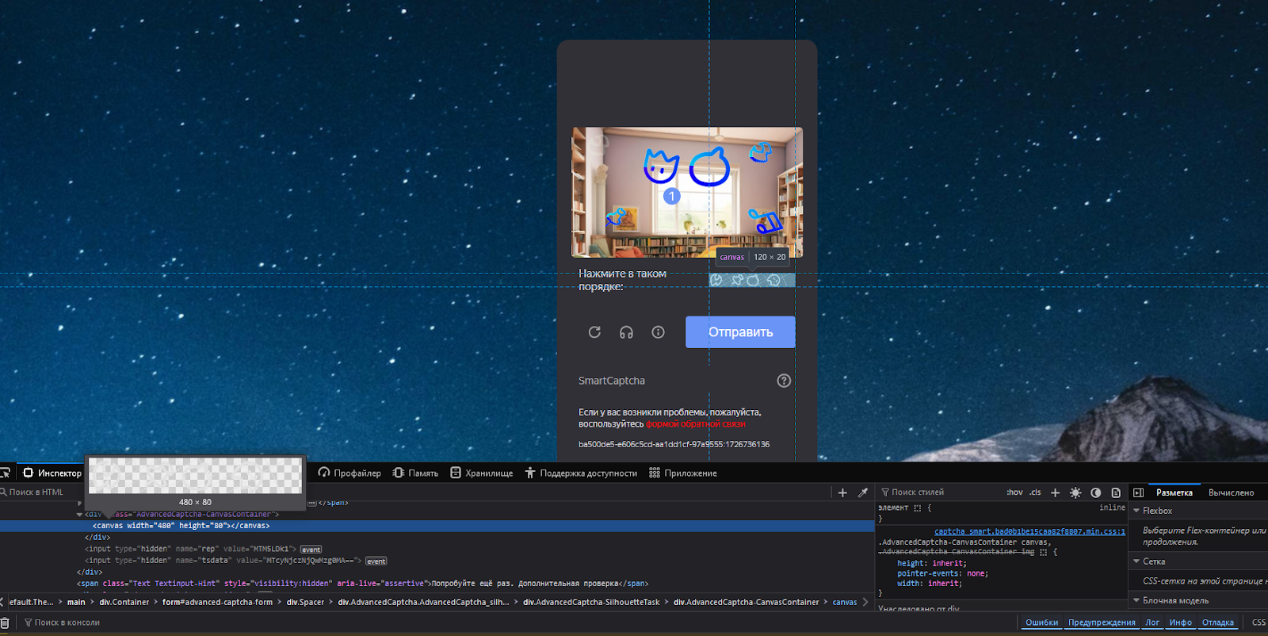Viewport: 1268px width, 636px height.
Task: Refresh the captcha with the reload icon
Action: point(594,332)
